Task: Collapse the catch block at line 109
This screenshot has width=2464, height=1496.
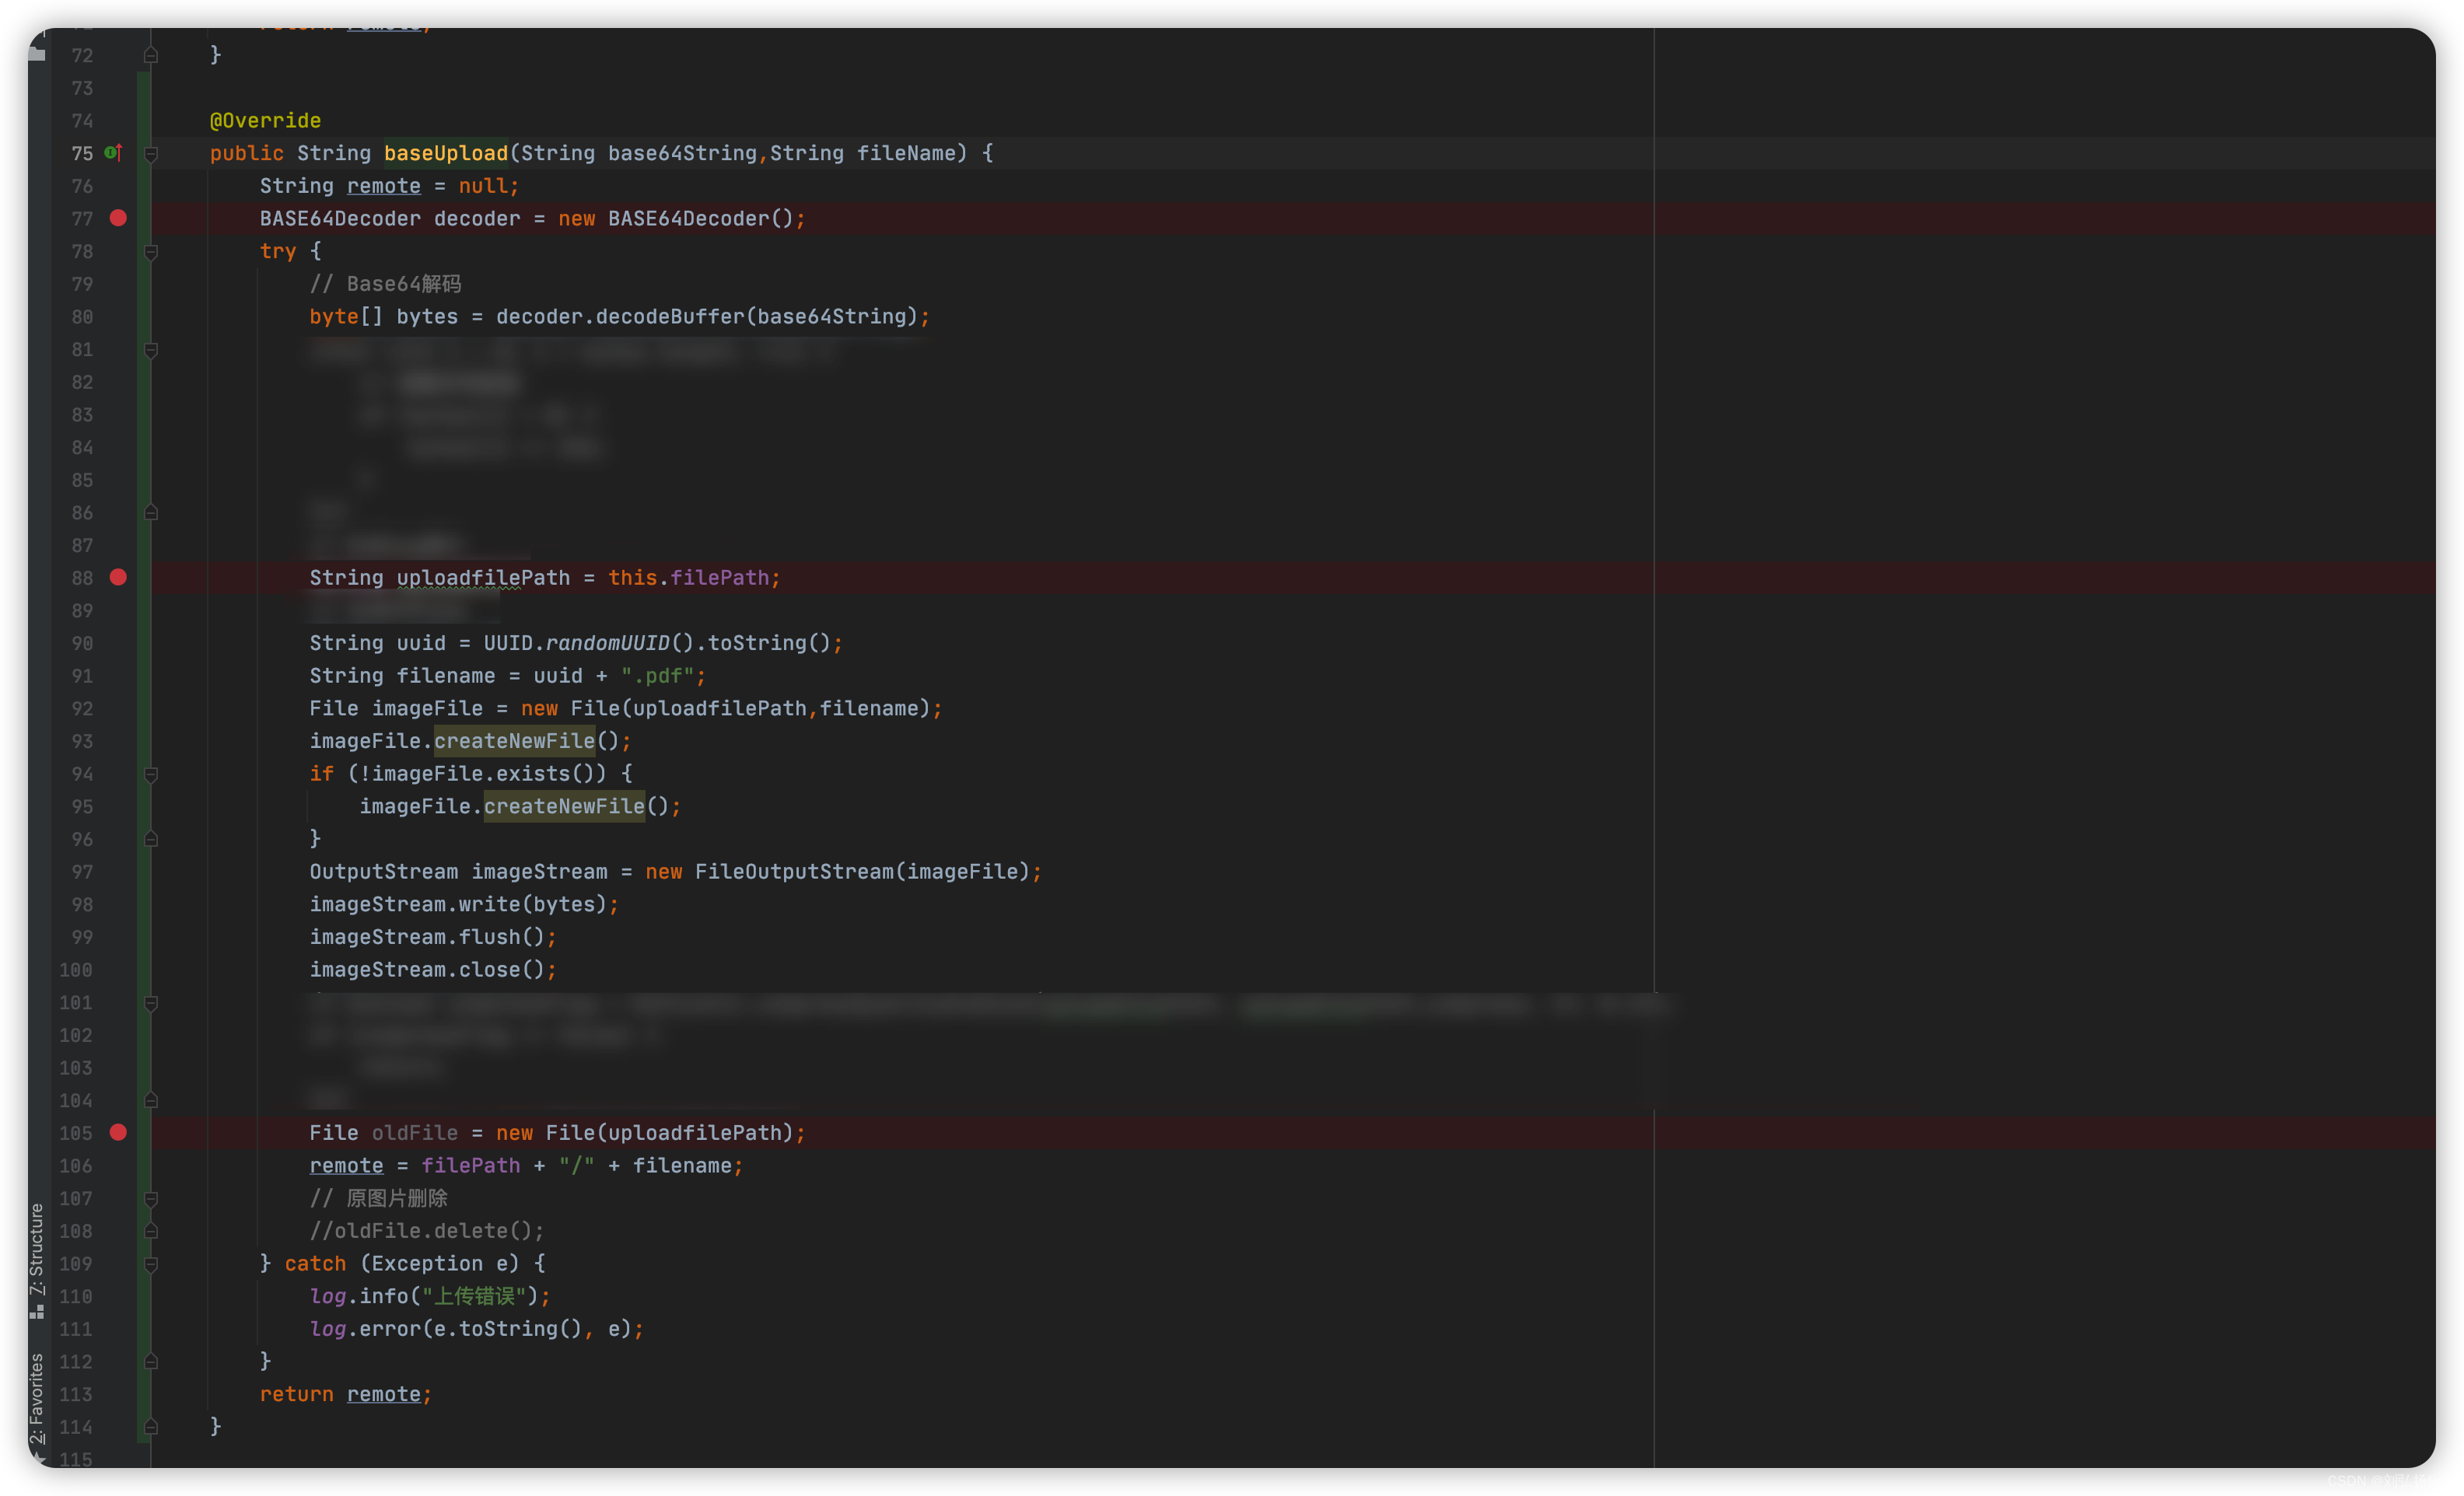Action: click(x=151, y=1264)
